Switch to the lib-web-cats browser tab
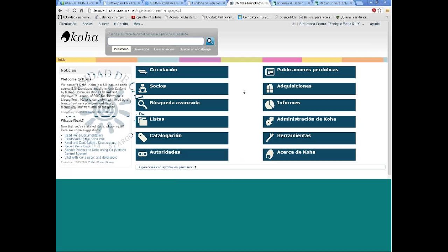Screen dimensions: 448x252 (291, 3)
